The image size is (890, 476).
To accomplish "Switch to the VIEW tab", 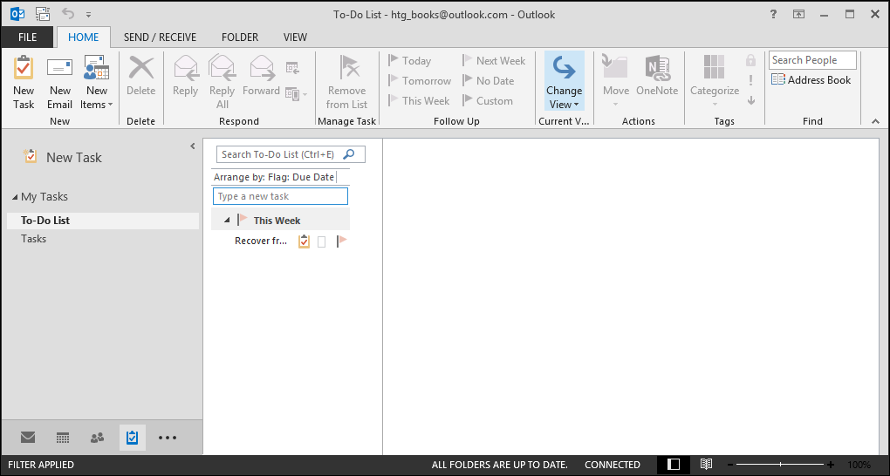I will click(x=295, y=37).
